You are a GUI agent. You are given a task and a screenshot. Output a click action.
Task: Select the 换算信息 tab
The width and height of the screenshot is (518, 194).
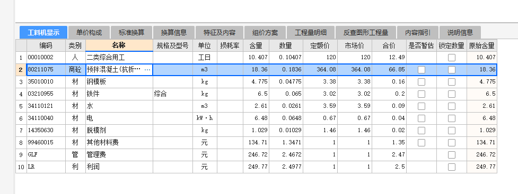coord(174,33)
